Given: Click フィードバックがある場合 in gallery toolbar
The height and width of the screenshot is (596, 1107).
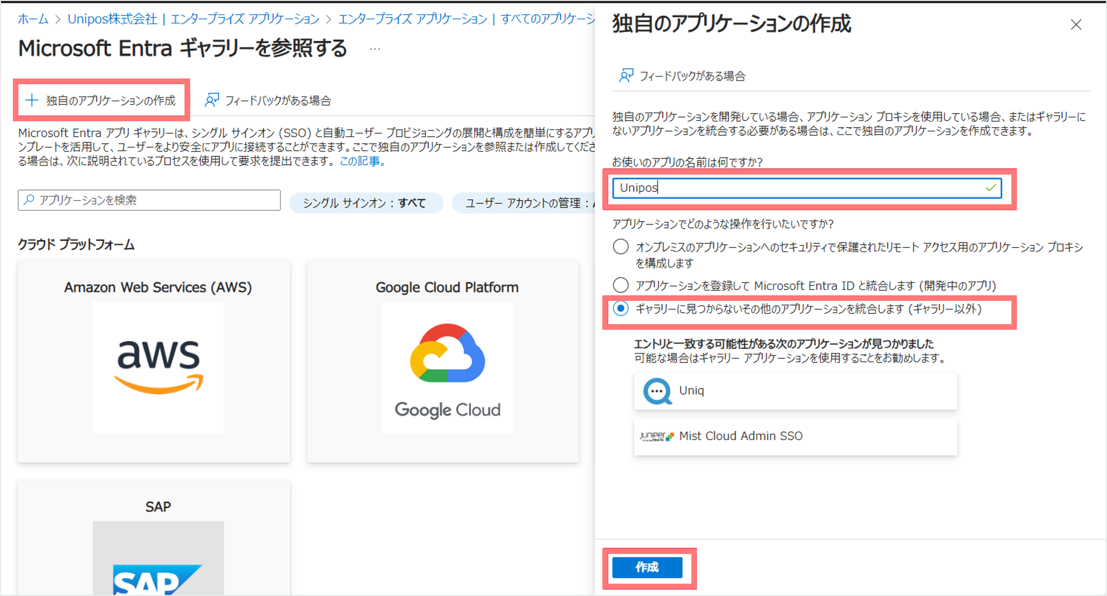Looking at the screenshot, I should (x=268, y=101).
